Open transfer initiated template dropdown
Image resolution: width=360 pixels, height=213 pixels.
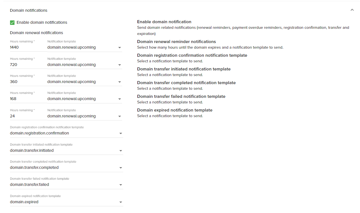coord(66,151)
